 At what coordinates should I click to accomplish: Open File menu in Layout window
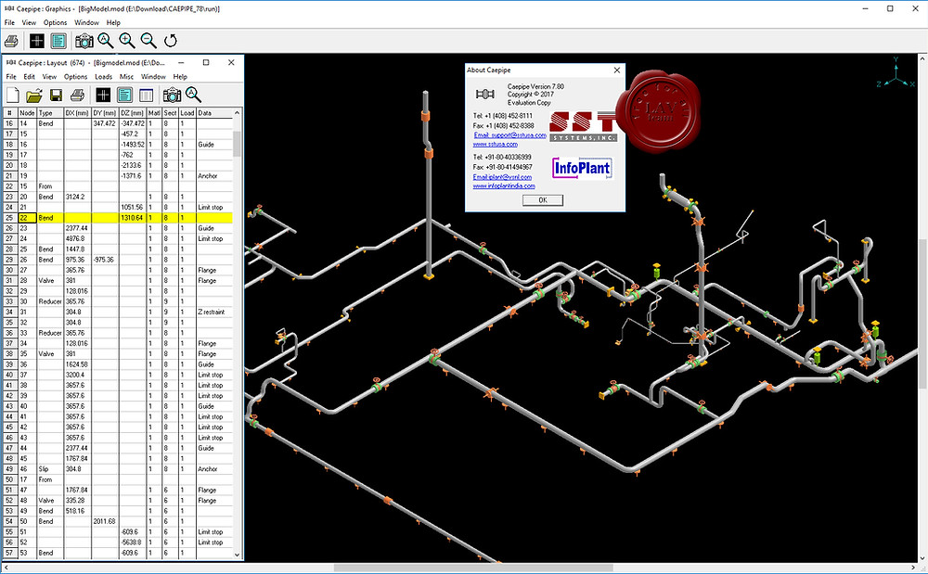11,77
